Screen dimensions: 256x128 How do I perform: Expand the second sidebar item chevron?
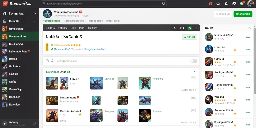(x=35, y=21)
